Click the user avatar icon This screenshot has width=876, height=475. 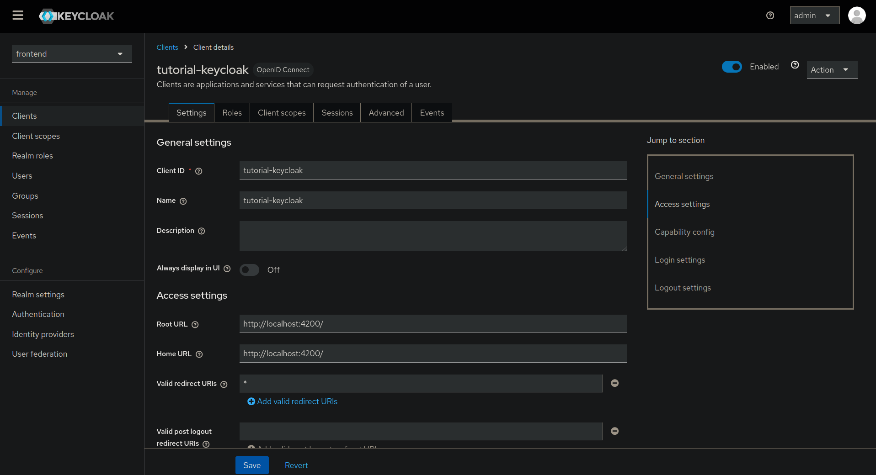coord(856,16)
